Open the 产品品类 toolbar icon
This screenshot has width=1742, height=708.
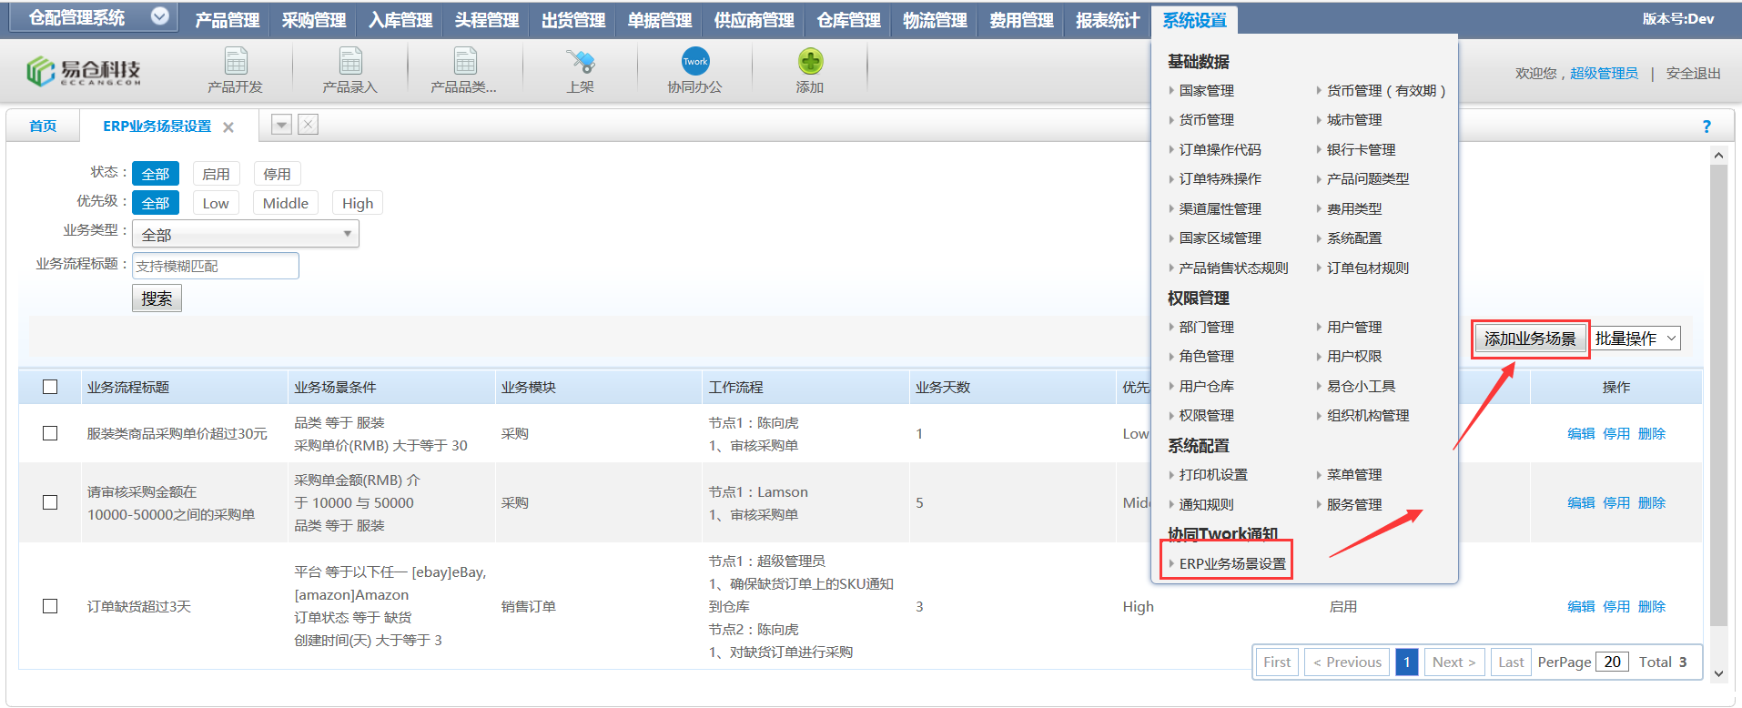pyautogui.click(x=465, y=62)
